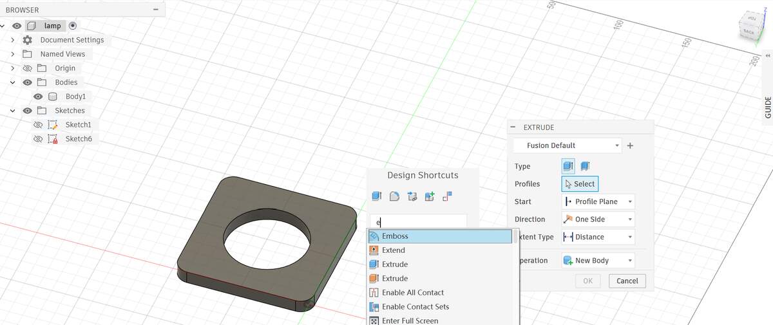This screenshot has width=773, height=325.
Task: Click the New Component shortcut icon in Design Shortcuts
Action: click(430, 196)
